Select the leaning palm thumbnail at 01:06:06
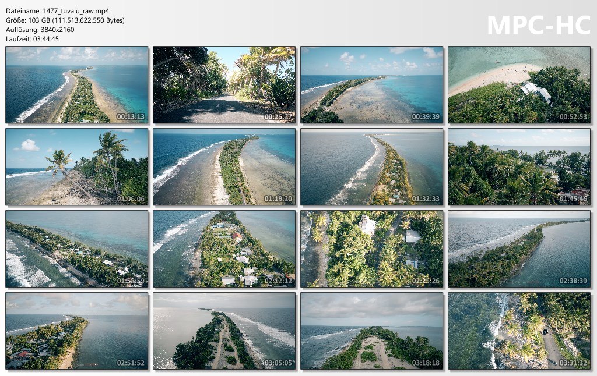The image size is (597, 376). click(x=77, y=167)
